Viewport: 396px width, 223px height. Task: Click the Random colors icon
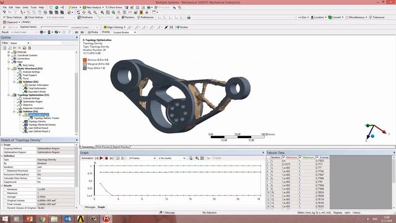point(128,17)
